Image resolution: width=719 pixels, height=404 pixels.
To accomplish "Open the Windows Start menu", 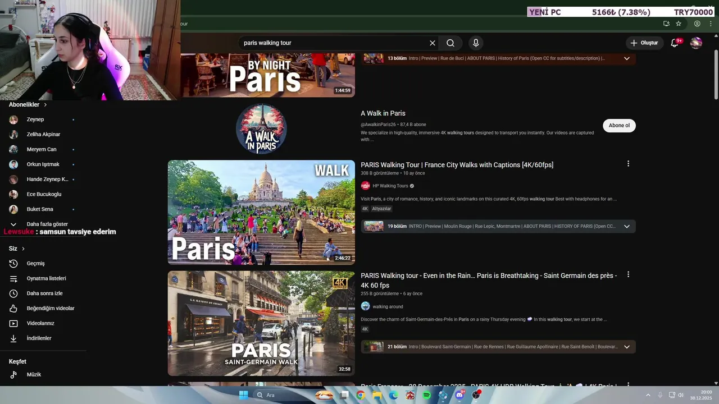I will pyautogui.click(x=243, y=395).
